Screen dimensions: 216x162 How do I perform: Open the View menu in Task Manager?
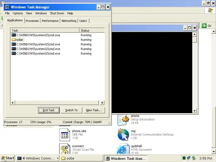pos(29,13)
